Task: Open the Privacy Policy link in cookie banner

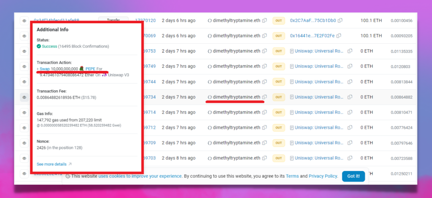Action: coord(322,176)
